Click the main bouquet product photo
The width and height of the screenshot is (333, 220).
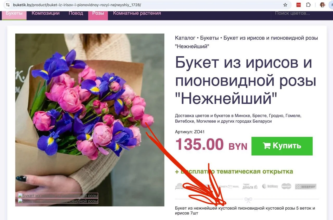pos(90,120)
